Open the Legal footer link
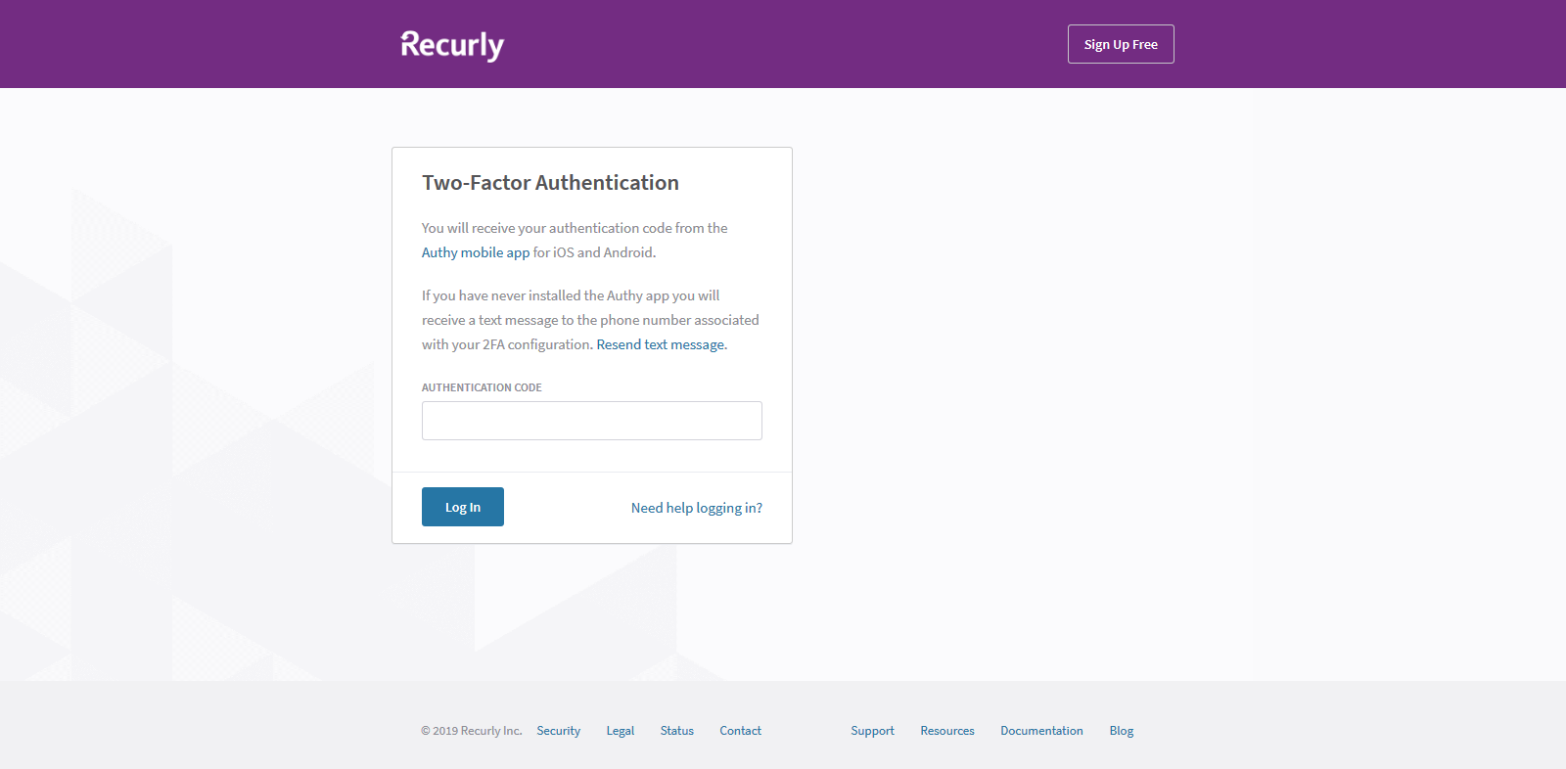Image resolution: width=1566 pixels, height=769 pixels. coord(621,731)
